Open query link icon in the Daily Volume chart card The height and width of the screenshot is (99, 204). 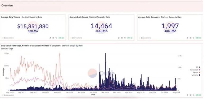[x=187, y=95]
